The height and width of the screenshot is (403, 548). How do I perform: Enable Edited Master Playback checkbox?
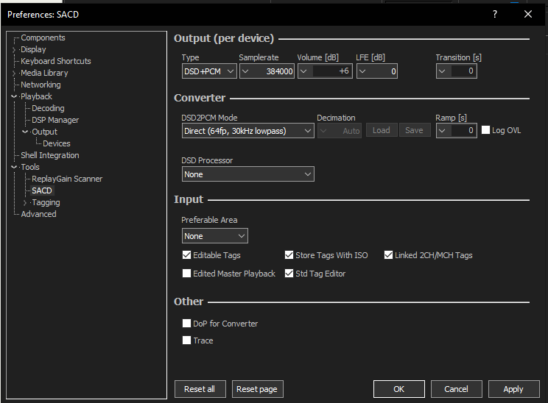pos(187,274)
